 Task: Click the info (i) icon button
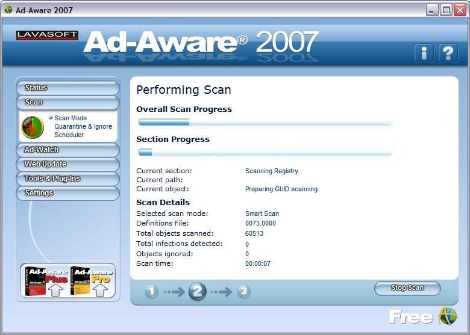tap(424, 54)
